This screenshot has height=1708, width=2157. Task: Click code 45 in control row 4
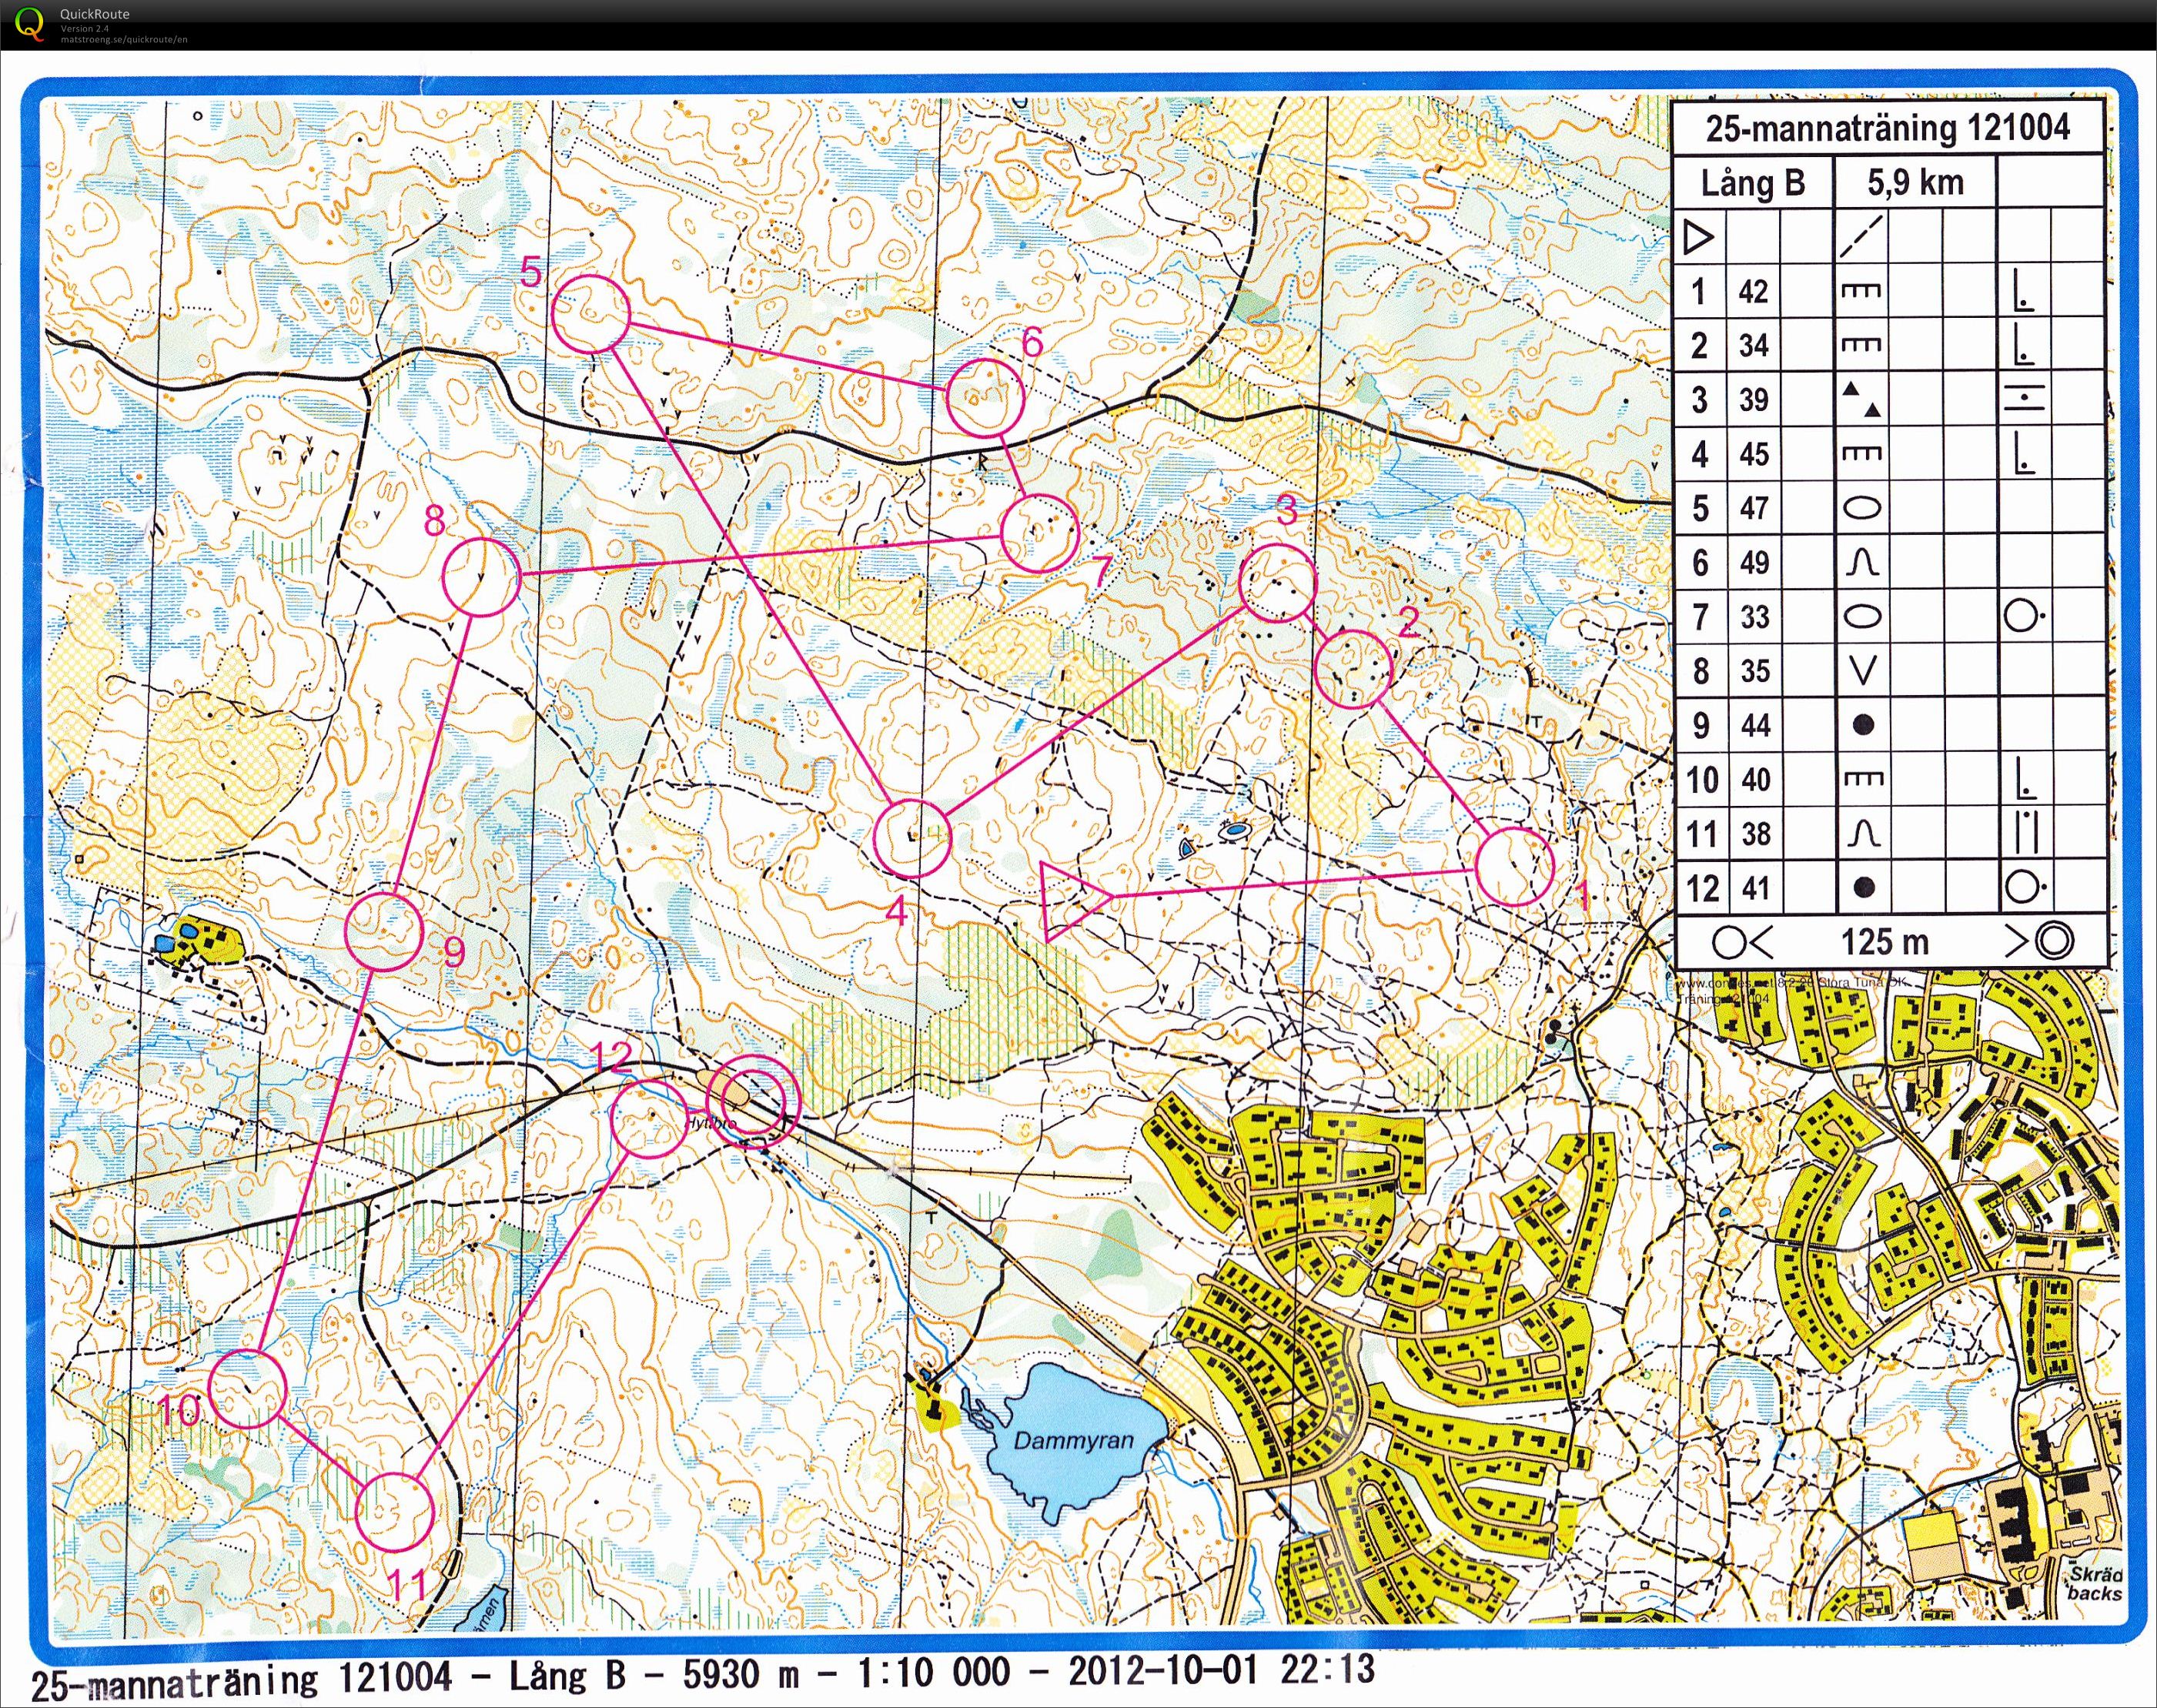click(1753, 454)
